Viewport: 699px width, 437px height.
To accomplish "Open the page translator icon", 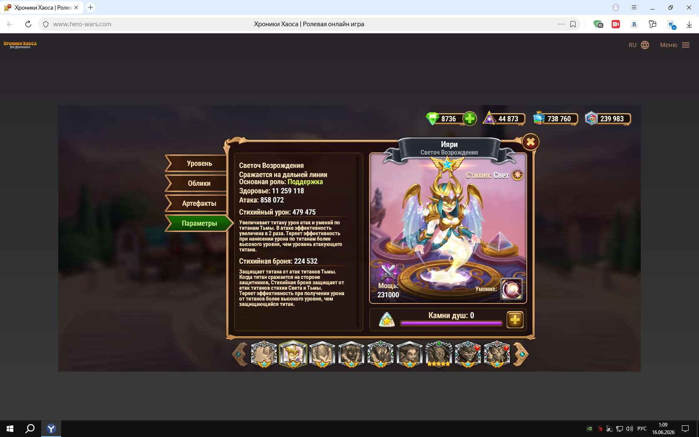I will [671, 25].
